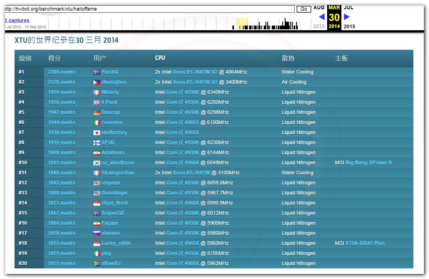The width and height of the screenshot is (429, 279).
Task: Open Dancop user profile
Action: click(x=111, y=112)
